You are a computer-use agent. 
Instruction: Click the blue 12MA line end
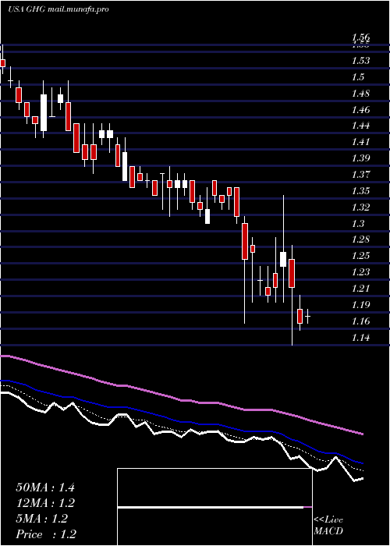tap(362, 463)
